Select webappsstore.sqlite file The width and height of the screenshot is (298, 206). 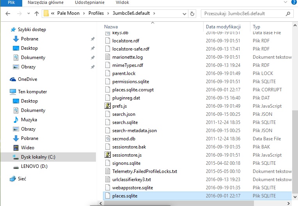(133, 187)
